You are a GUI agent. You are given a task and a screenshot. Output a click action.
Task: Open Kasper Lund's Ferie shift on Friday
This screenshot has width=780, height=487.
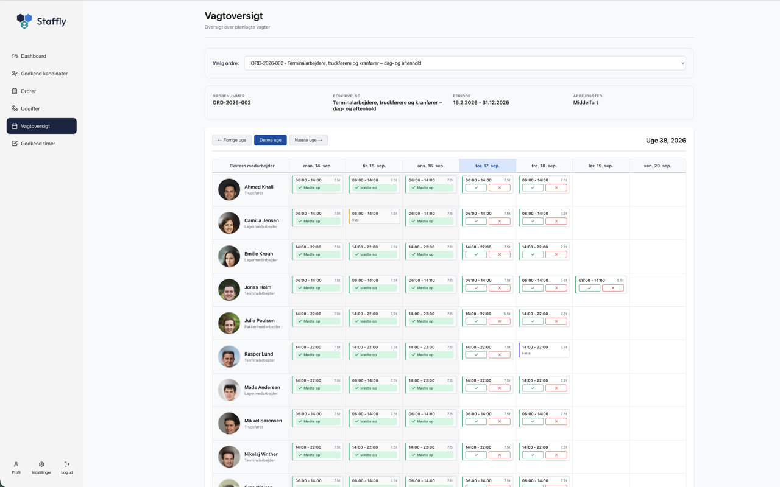(x=544, y=350)
